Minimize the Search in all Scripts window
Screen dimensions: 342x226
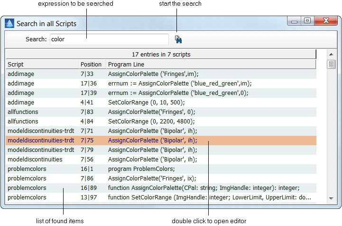coord(294,21)
